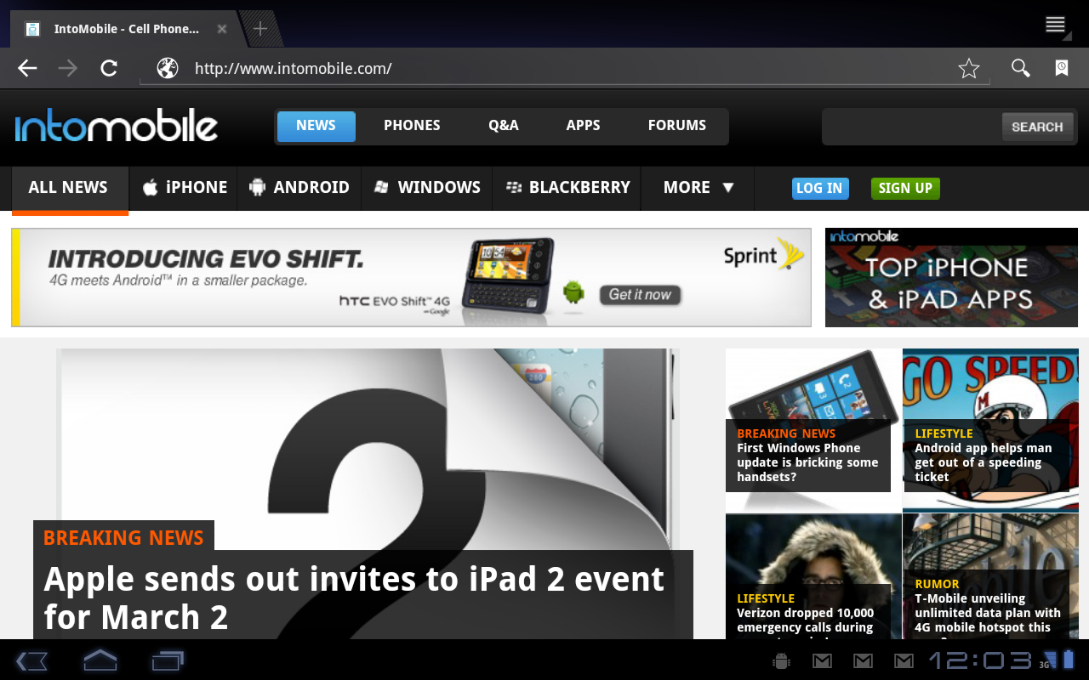Open the first Gmail notification icon

[822, 660]
